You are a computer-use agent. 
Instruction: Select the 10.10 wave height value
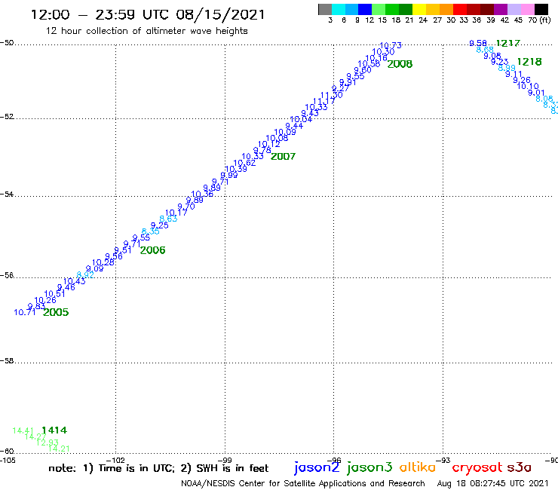[x=528, y=86]
